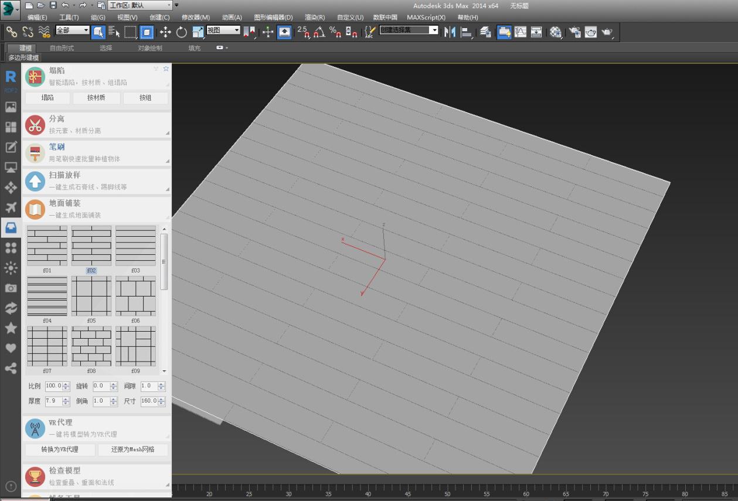Open the 渲染(R) menu
The image size is (738, 501).
(x=315, y=18)
